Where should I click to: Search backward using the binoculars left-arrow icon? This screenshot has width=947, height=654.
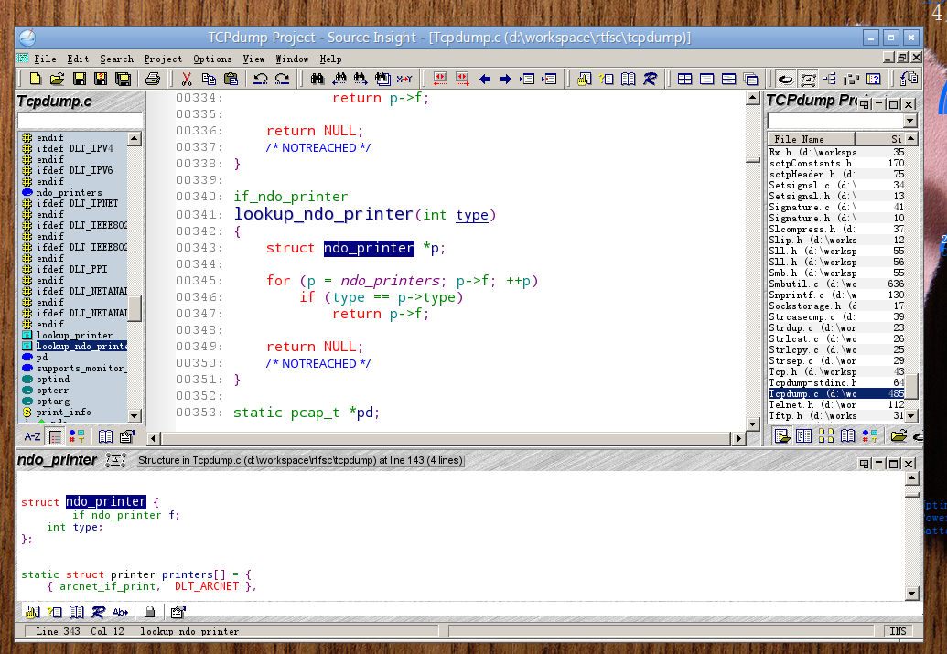coord(339,79)
